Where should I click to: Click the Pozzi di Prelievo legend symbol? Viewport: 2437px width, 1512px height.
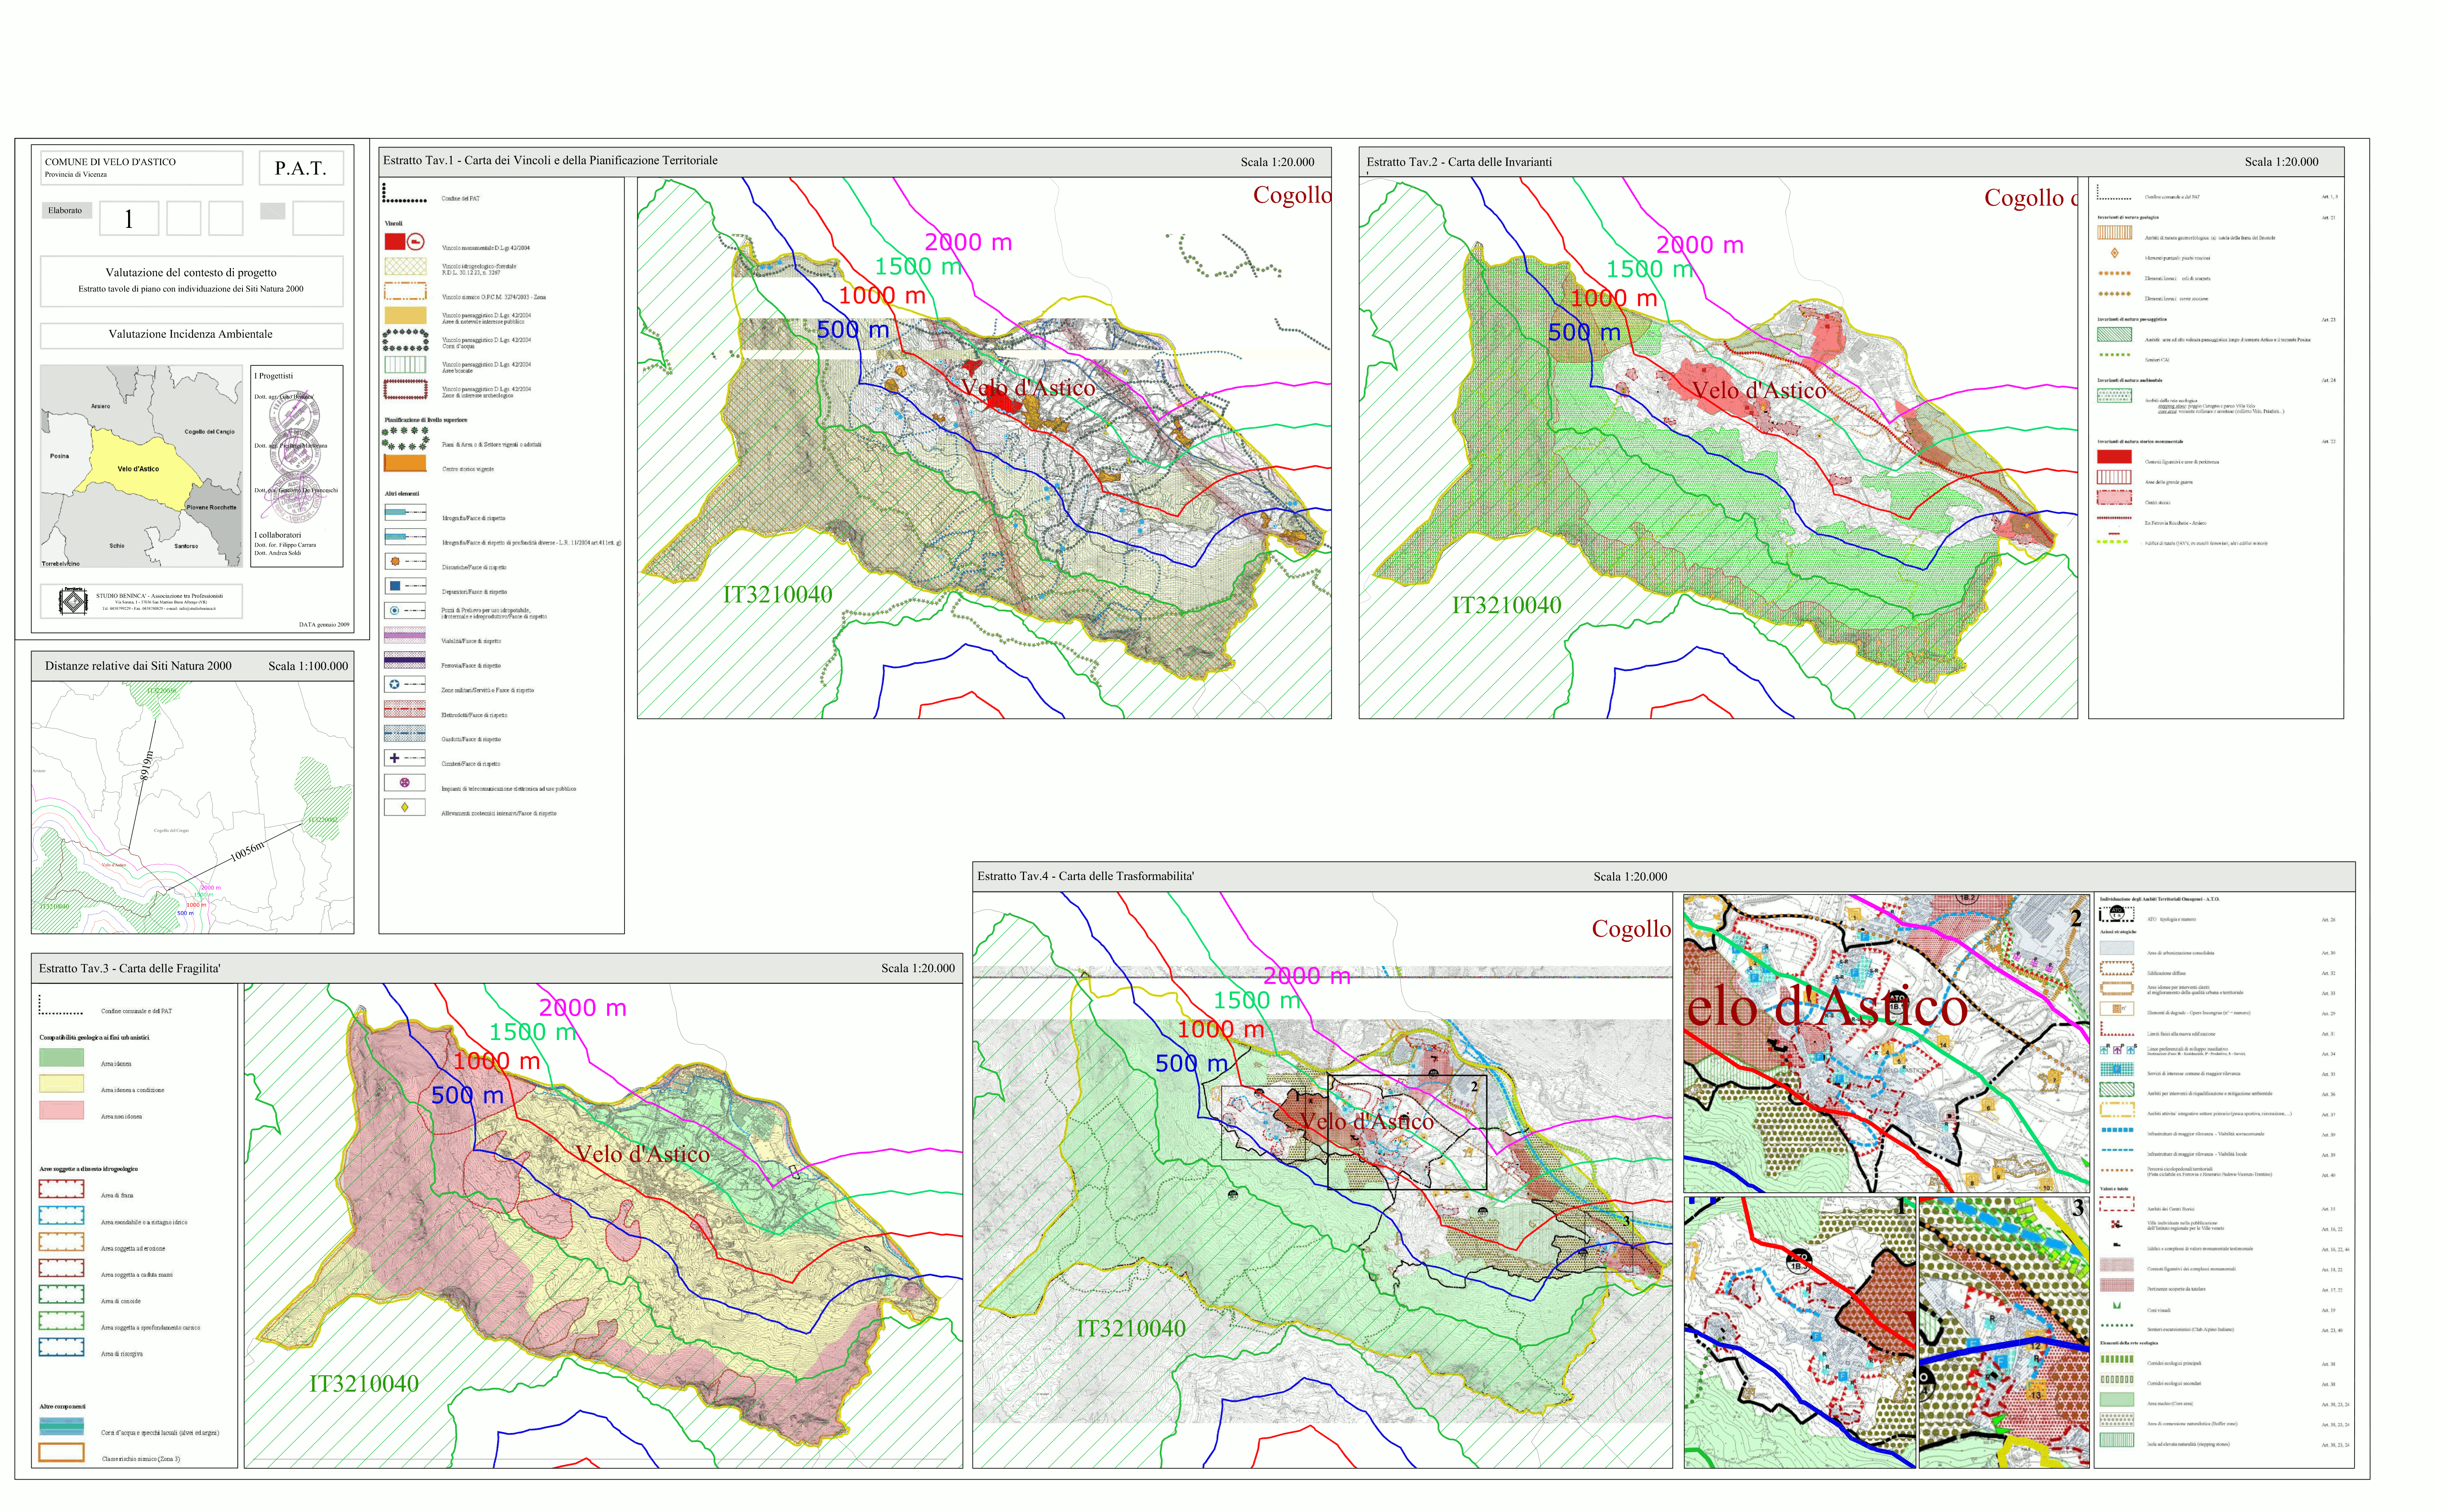pos(395,611)
